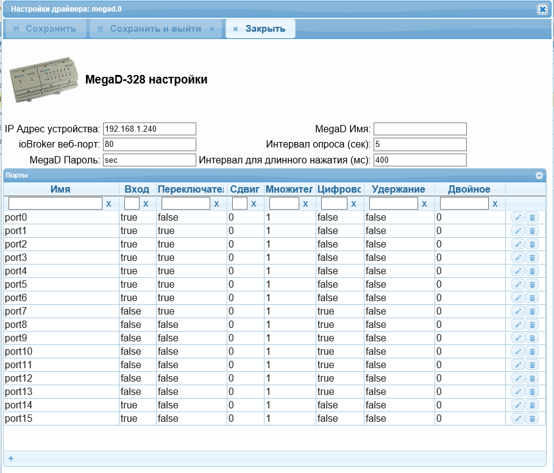Focus the Имя column filter box
This screenshot has height=473, width=554.
(x=55, y=204)
